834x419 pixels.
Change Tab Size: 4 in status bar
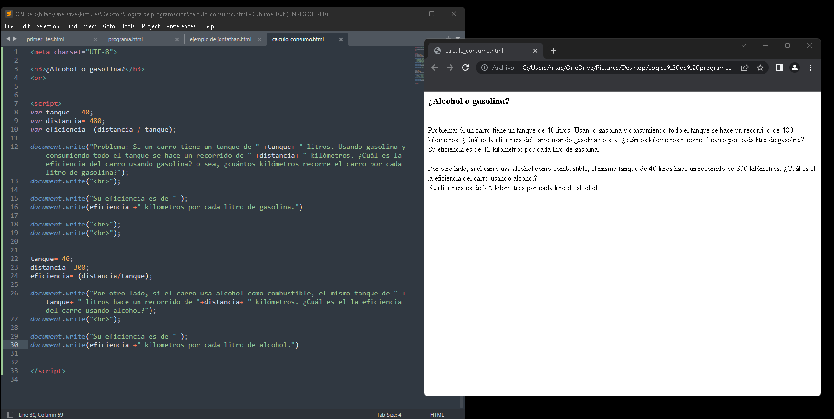point(389,415)
